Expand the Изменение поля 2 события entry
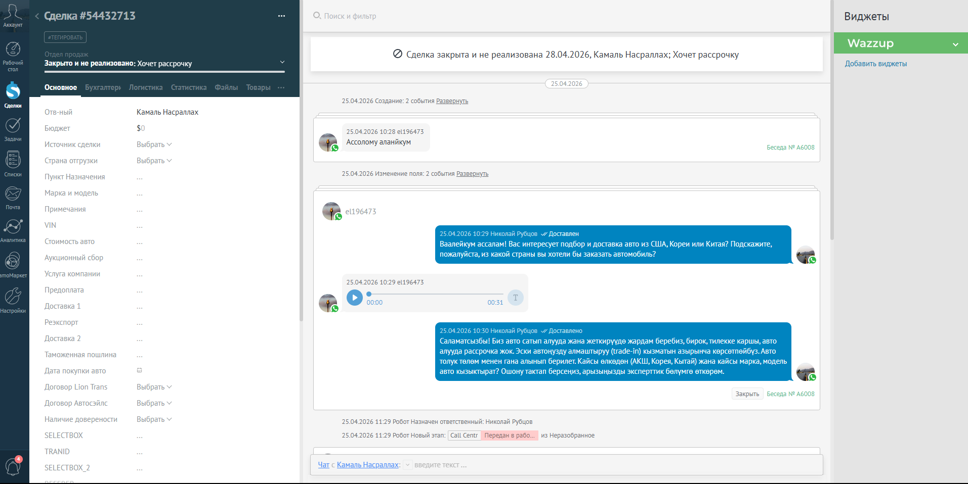Image resolution: width=968 pixels, height=484 pixels. [x=472, y=174]
